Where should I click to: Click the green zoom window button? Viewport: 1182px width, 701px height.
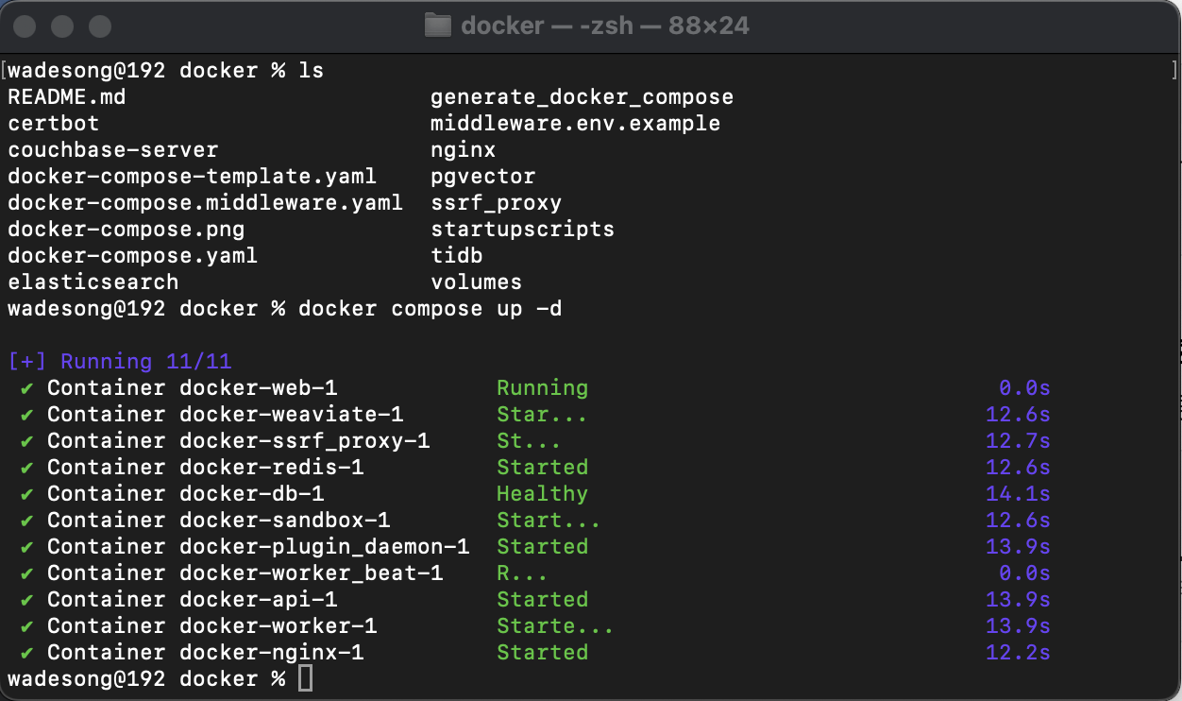click(100, 26)
